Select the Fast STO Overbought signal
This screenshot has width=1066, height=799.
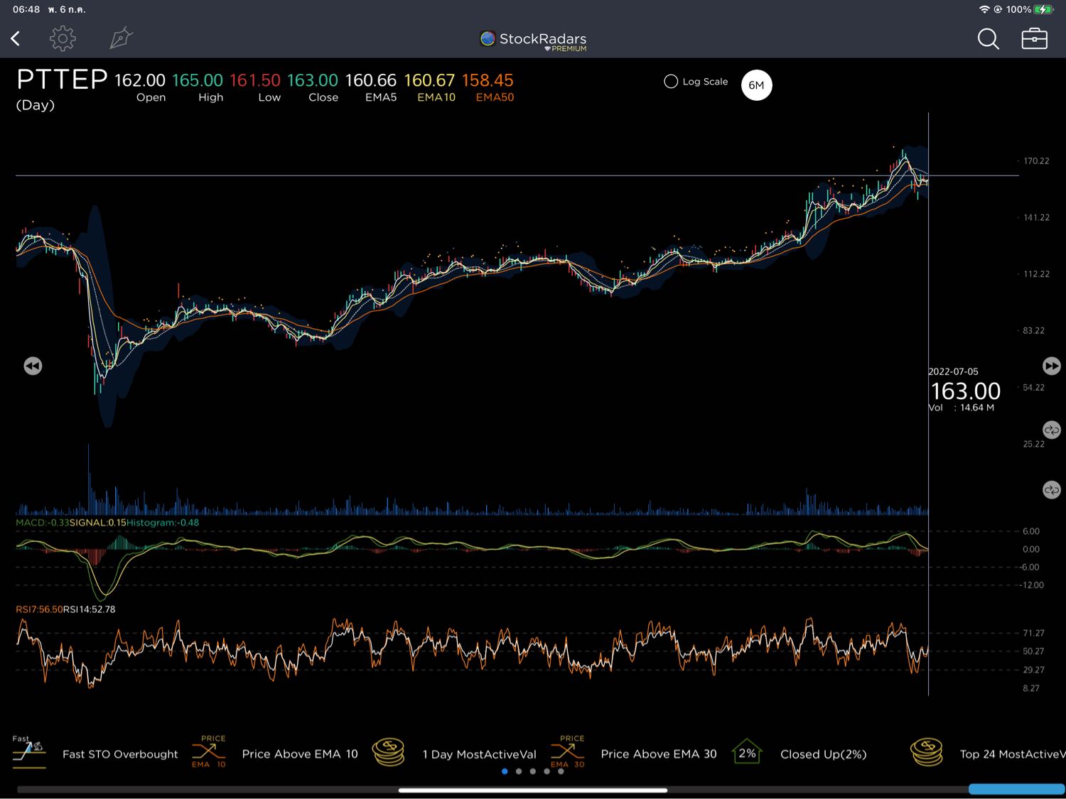[119, 754]
